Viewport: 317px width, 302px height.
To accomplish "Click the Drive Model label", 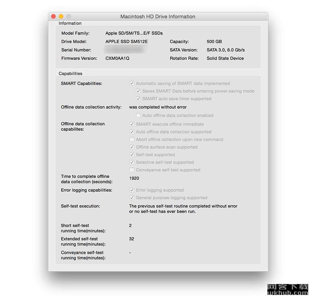I will click(74, 42).
